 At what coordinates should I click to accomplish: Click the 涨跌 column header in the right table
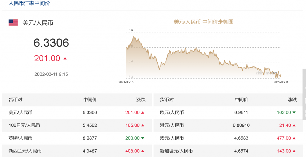click(292, 100)
